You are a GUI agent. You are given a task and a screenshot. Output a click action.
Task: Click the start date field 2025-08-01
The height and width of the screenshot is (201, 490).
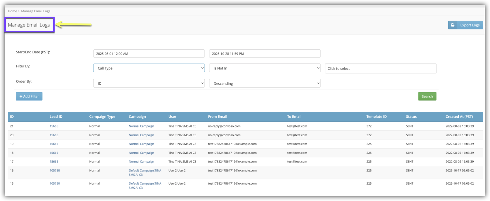tap(149, 54)
